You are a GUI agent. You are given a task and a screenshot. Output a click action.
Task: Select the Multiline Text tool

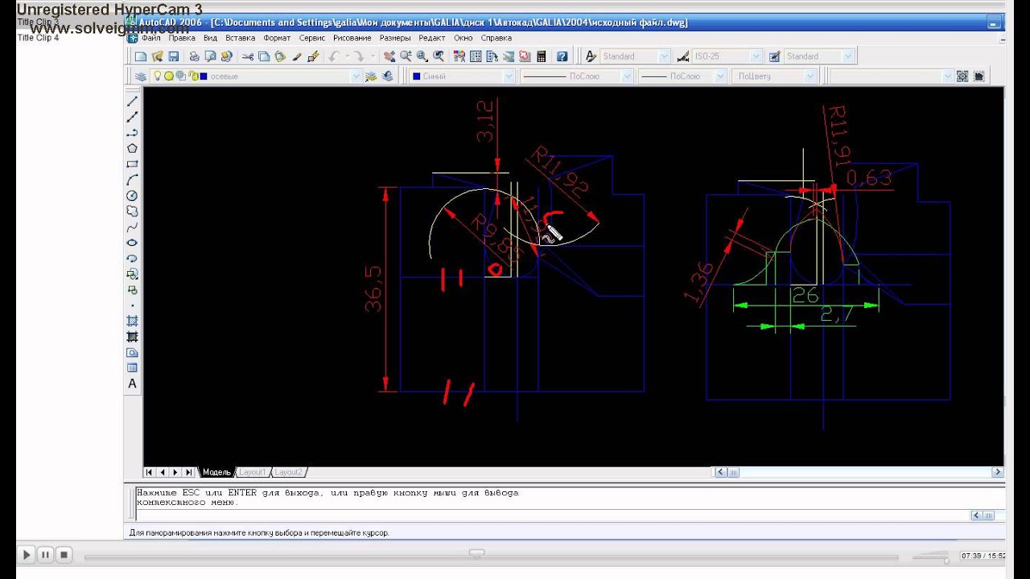click(x=133, y=384)
